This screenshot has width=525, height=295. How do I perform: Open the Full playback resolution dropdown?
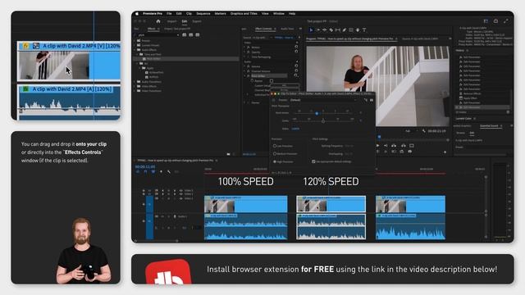coord(411,131)
